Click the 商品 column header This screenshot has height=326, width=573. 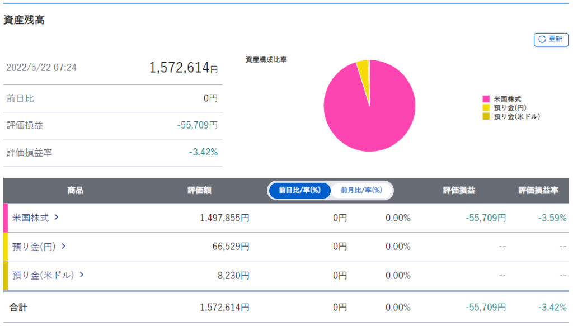pos(75,190)
